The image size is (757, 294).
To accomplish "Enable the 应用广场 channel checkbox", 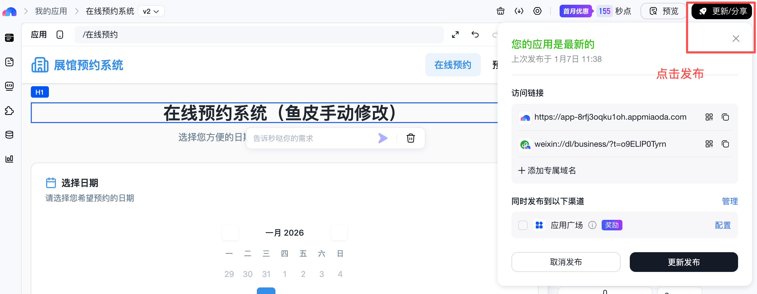I will click(523, 225).
